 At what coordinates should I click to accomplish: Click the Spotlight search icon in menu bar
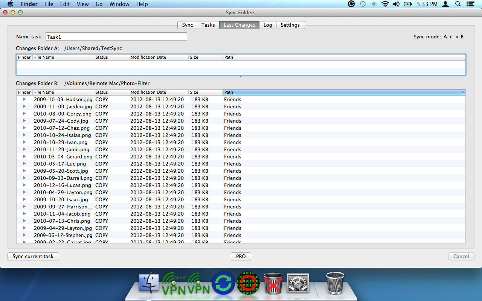(x=457, y=4)
